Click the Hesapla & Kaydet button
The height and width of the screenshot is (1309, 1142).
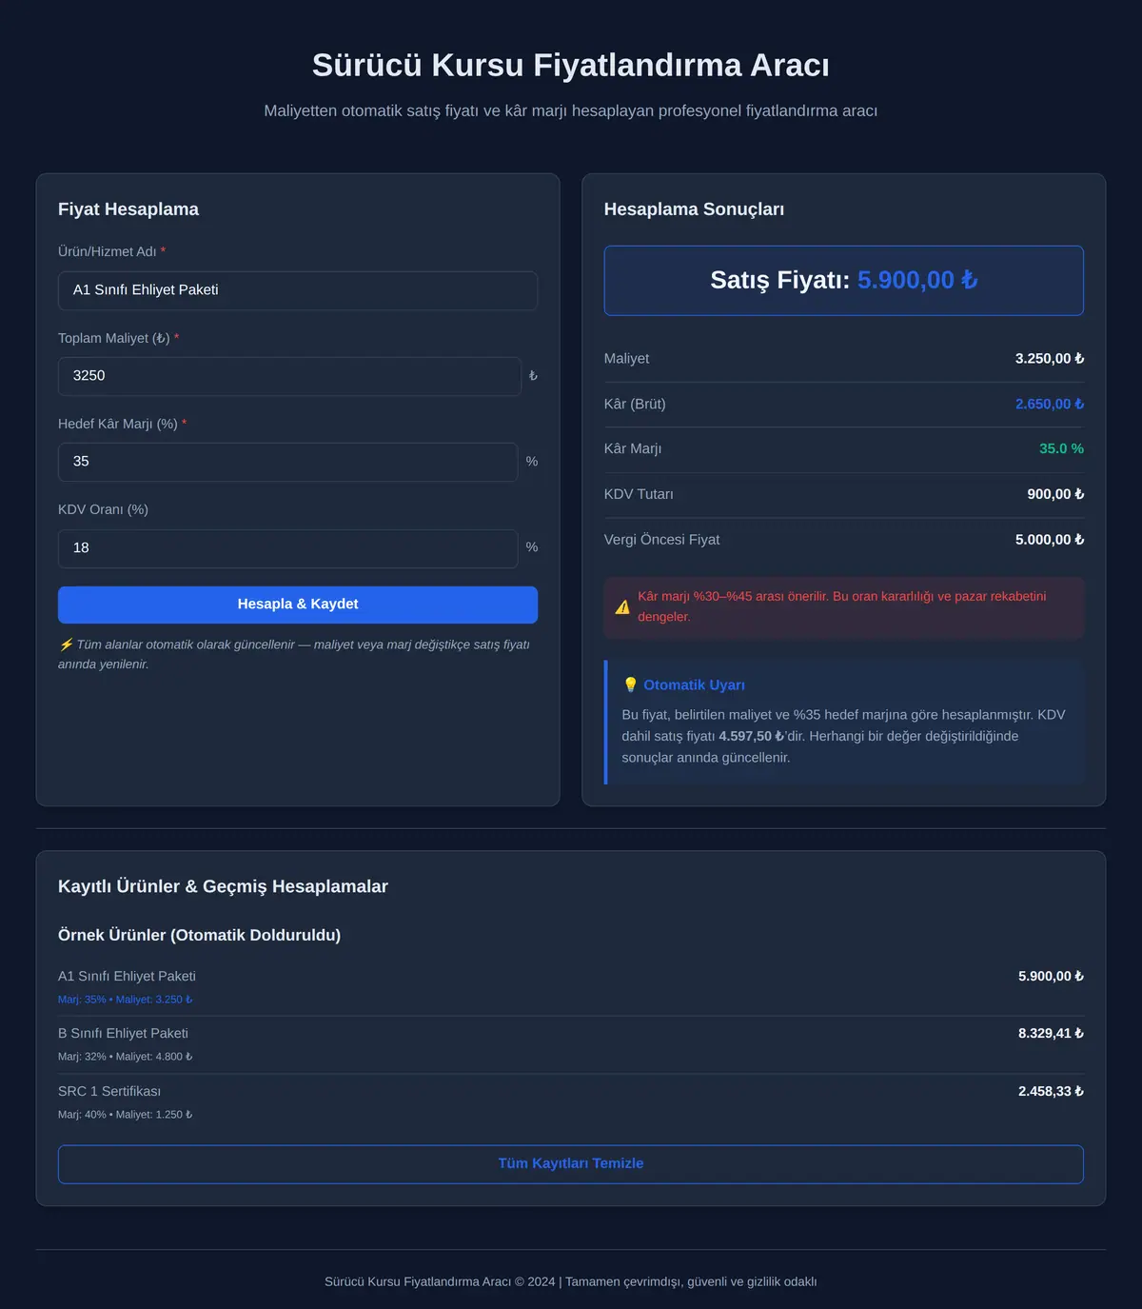pyautogui.click(x=298, y=605)
